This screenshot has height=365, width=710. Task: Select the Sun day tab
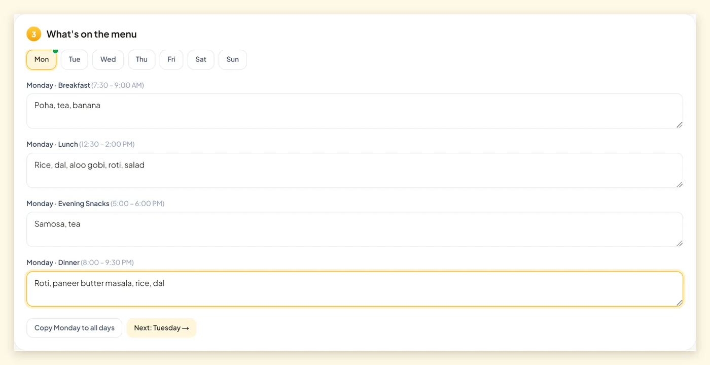coord(233,59)
